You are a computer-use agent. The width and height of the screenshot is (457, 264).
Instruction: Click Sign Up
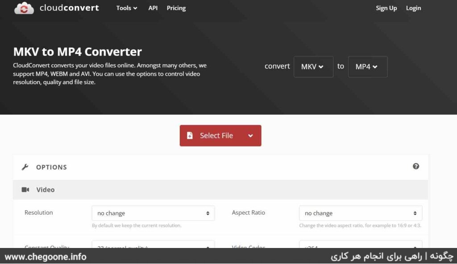pos(386,8)
